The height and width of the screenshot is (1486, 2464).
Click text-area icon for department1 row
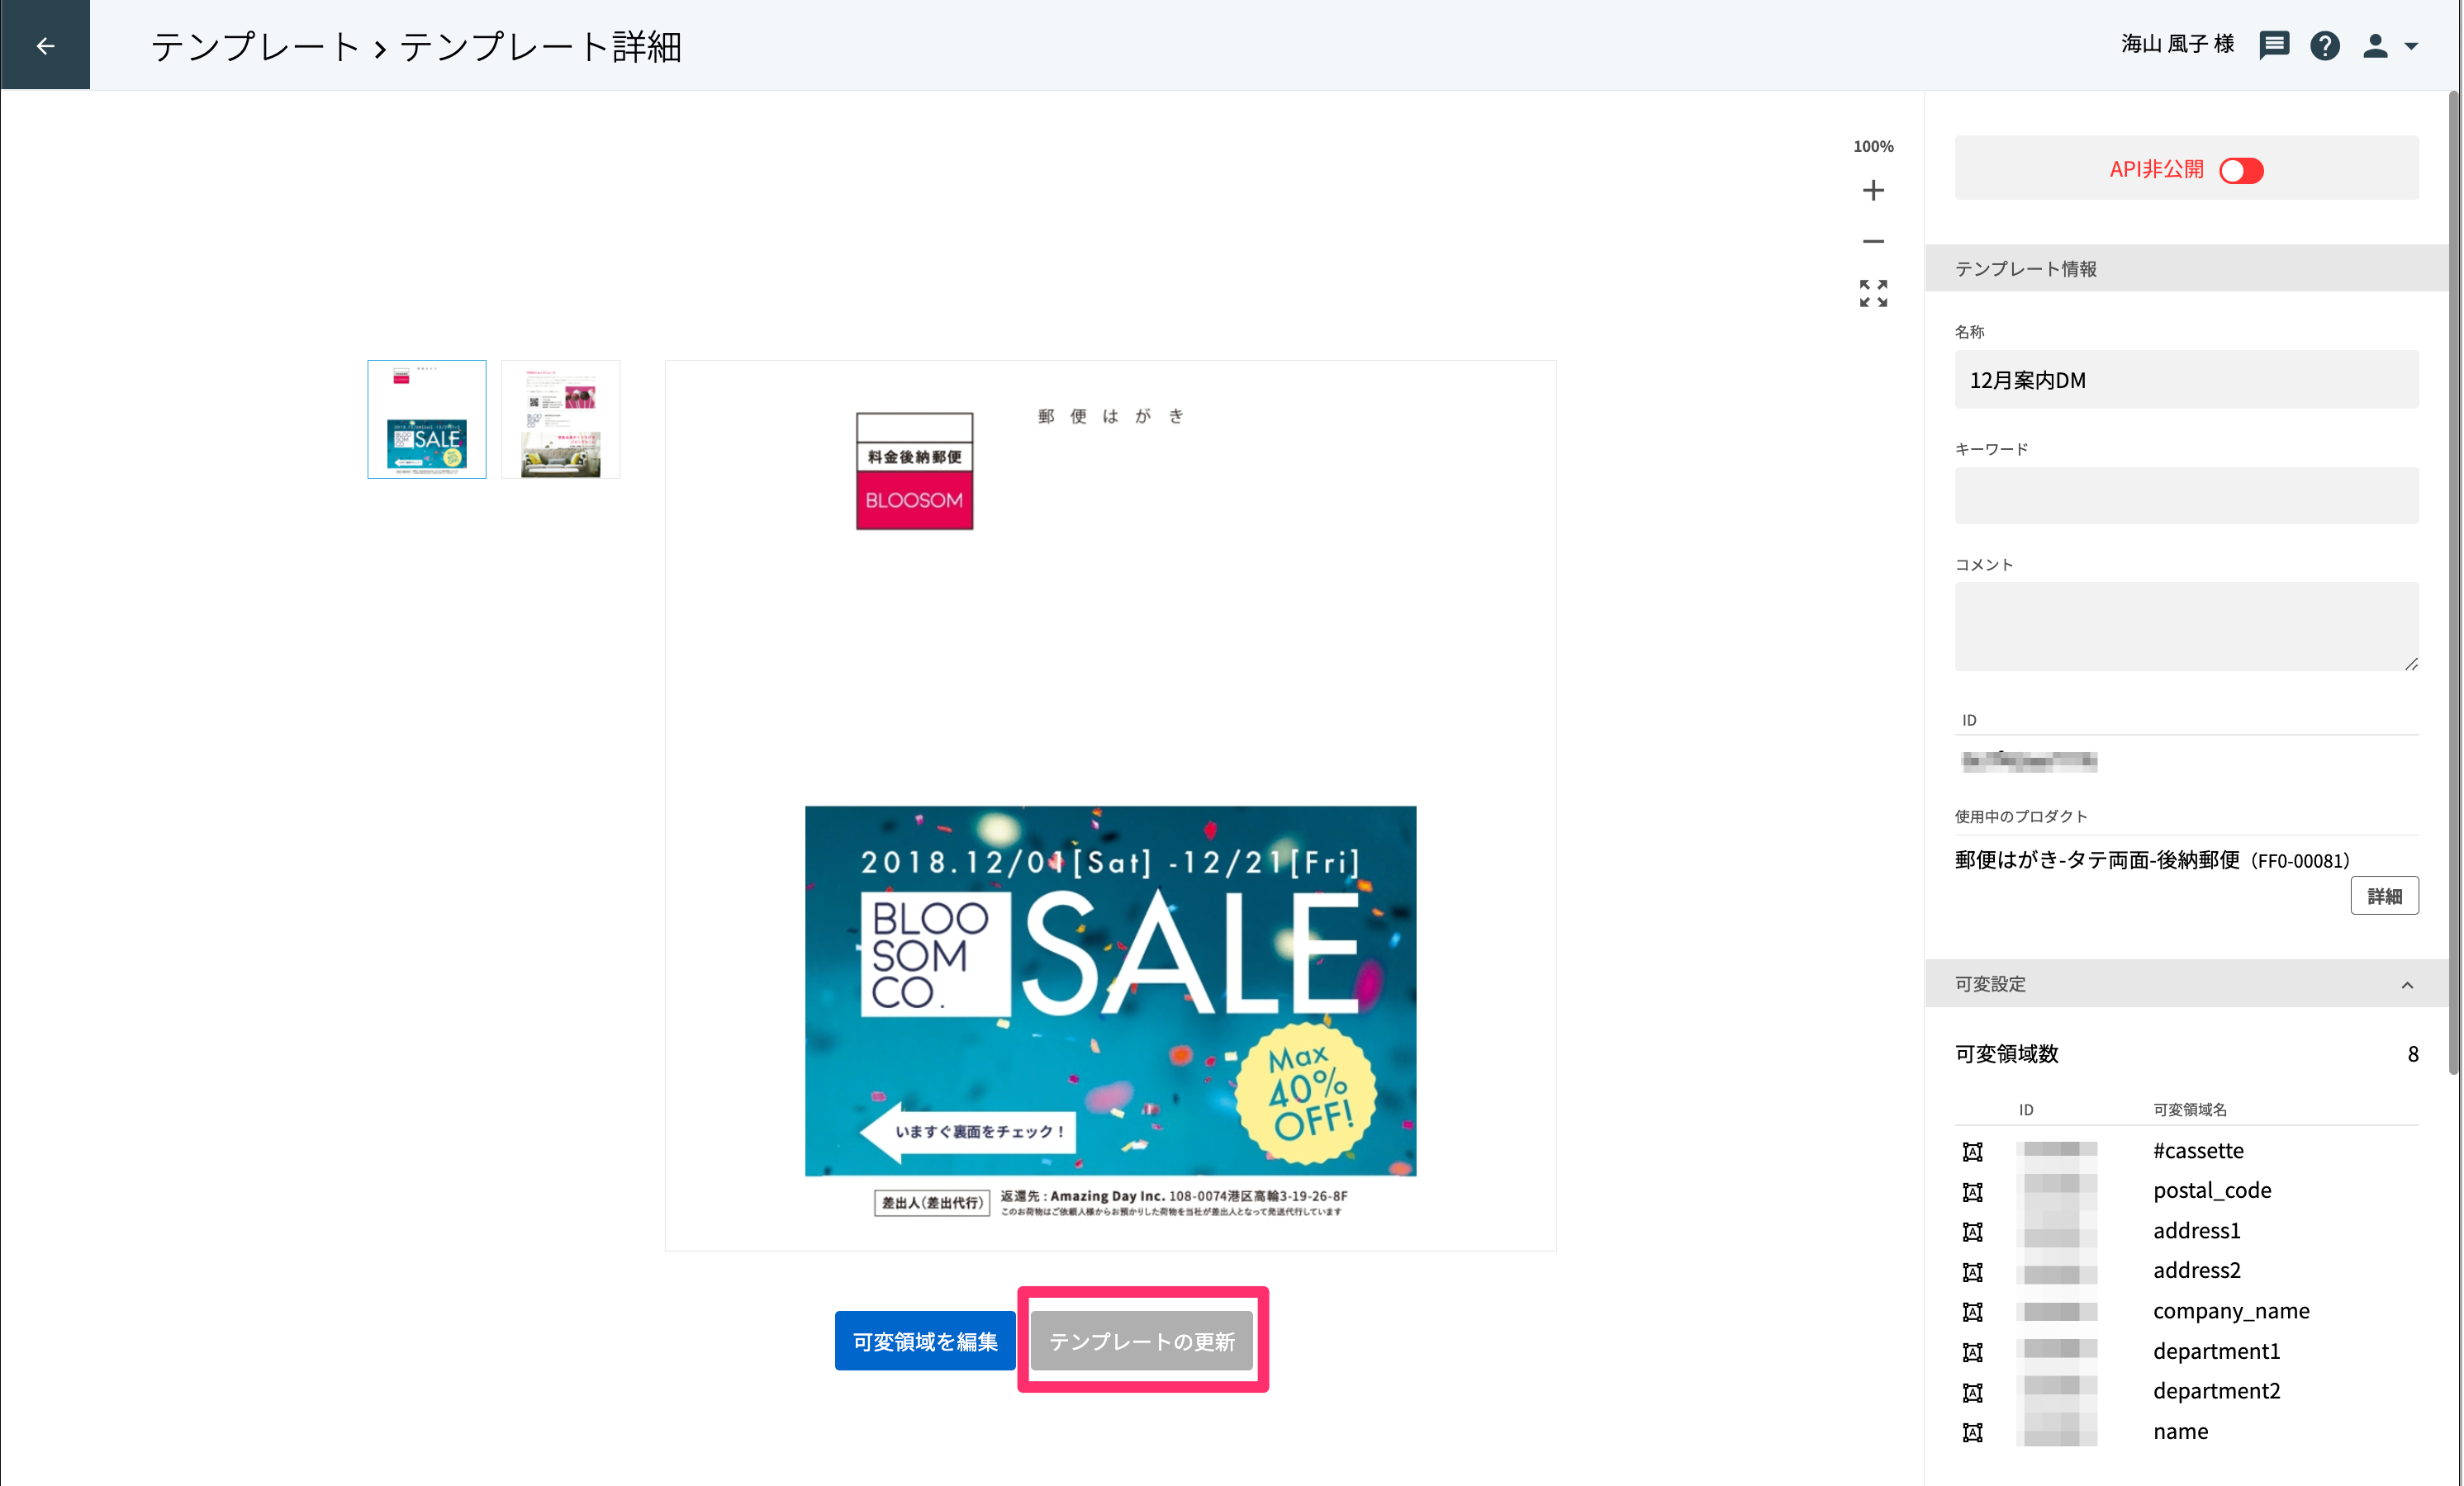tap(1972, 1352)
